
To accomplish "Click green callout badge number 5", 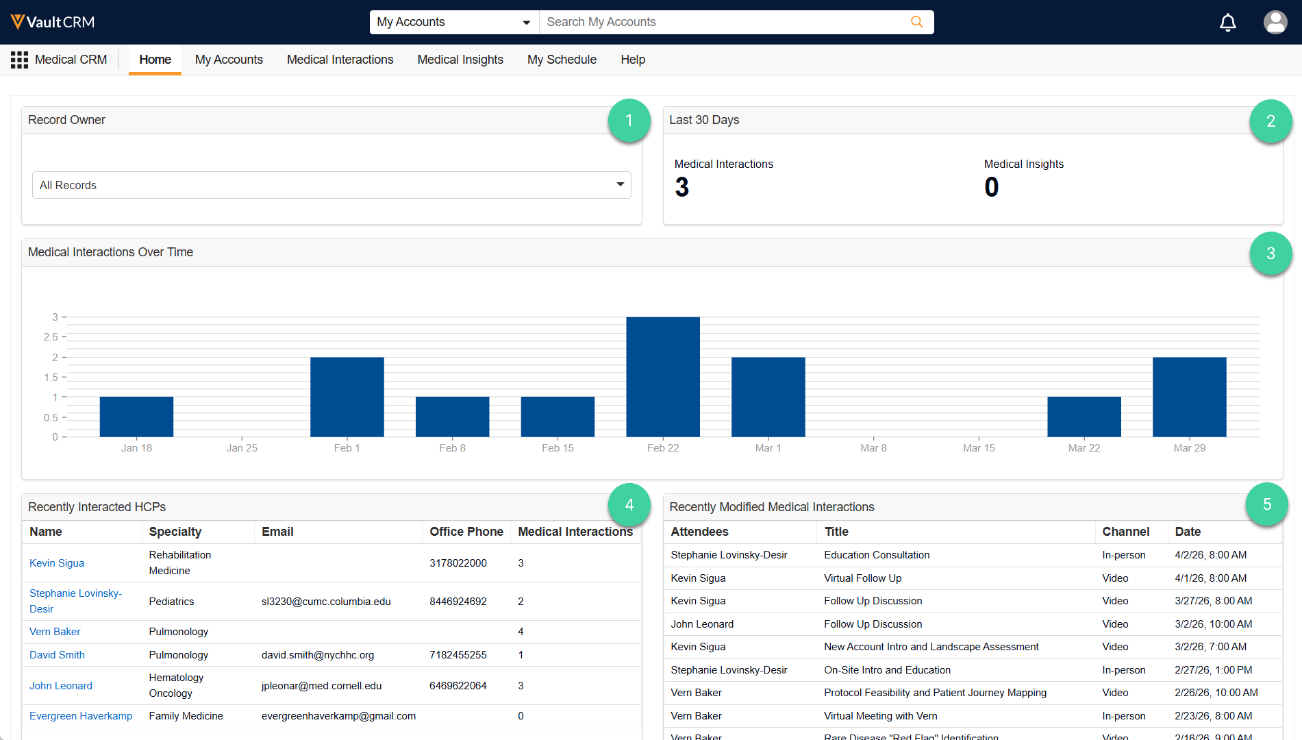I will [1266, 504].
